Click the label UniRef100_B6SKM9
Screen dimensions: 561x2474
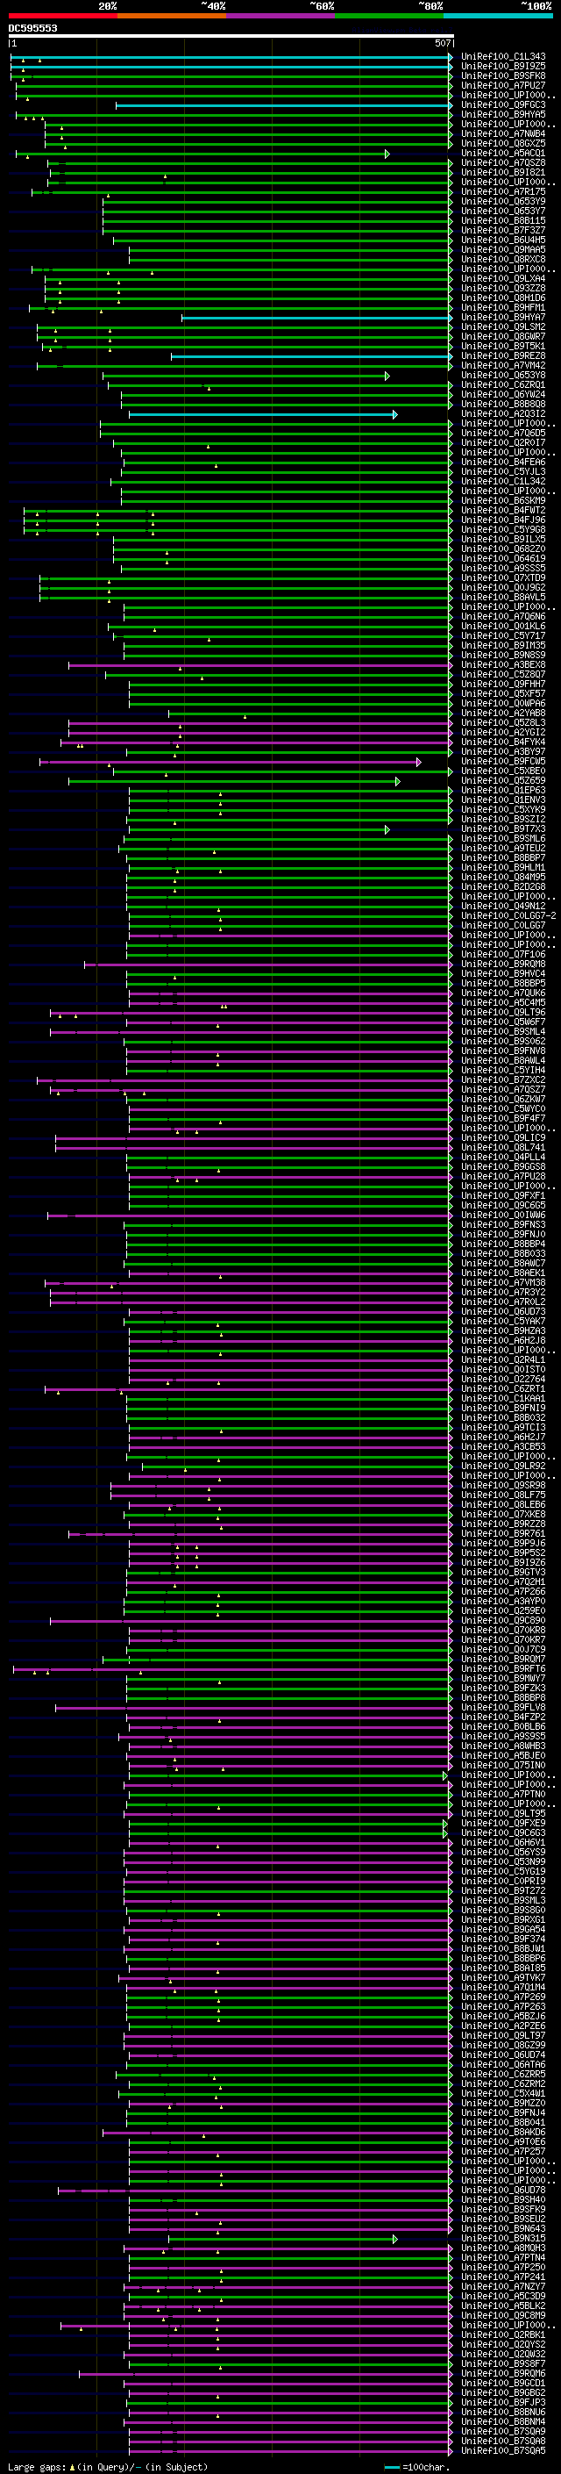click(x=503, y=500)
